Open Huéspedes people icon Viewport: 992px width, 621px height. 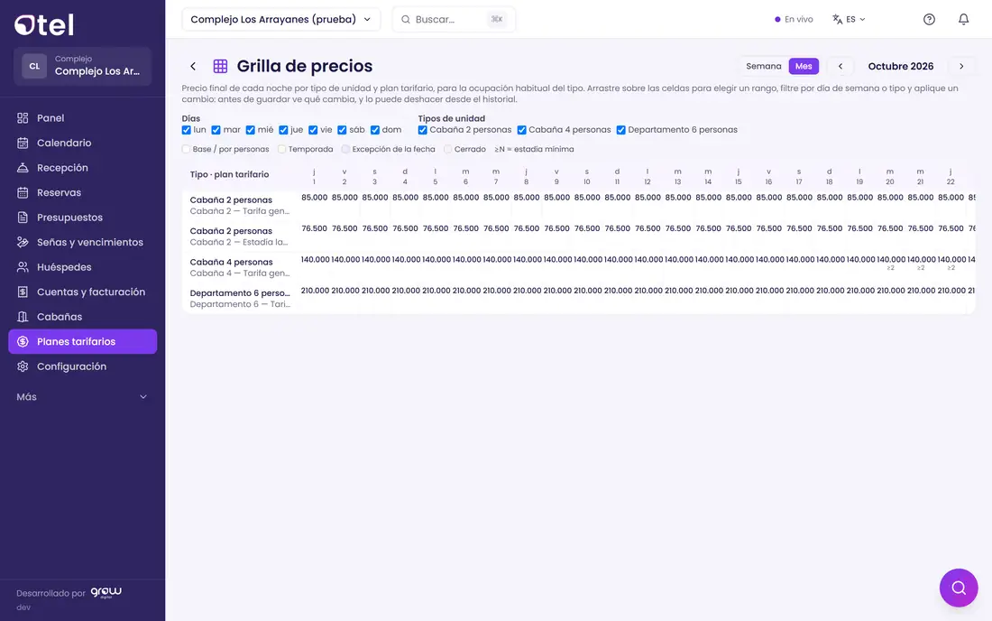(23, 267)
